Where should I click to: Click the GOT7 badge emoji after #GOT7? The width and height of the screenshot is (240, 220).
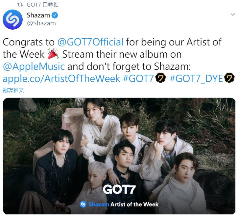[160, 78]
